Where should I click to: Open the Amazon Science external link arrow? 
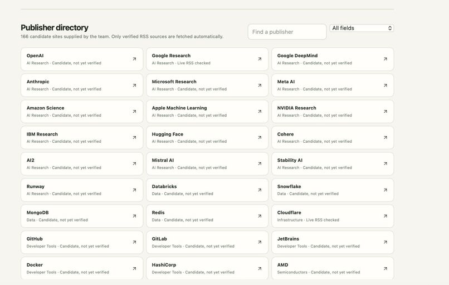[134, 111]
